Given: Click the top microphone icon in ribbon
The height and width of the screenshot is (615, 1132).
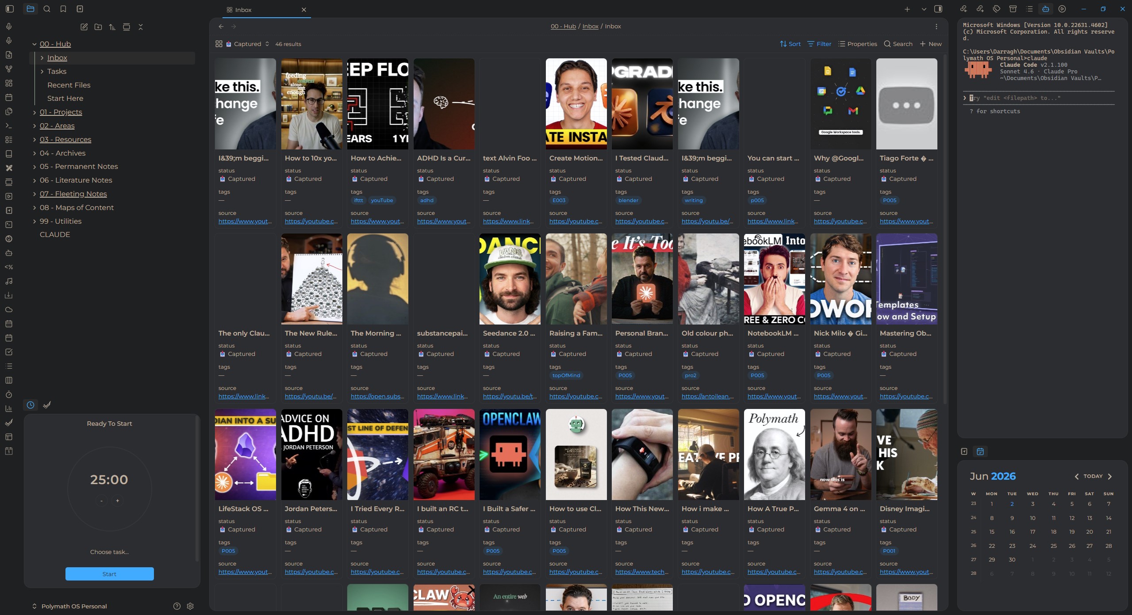Looking at the screenshot, I should click(9, 27).
